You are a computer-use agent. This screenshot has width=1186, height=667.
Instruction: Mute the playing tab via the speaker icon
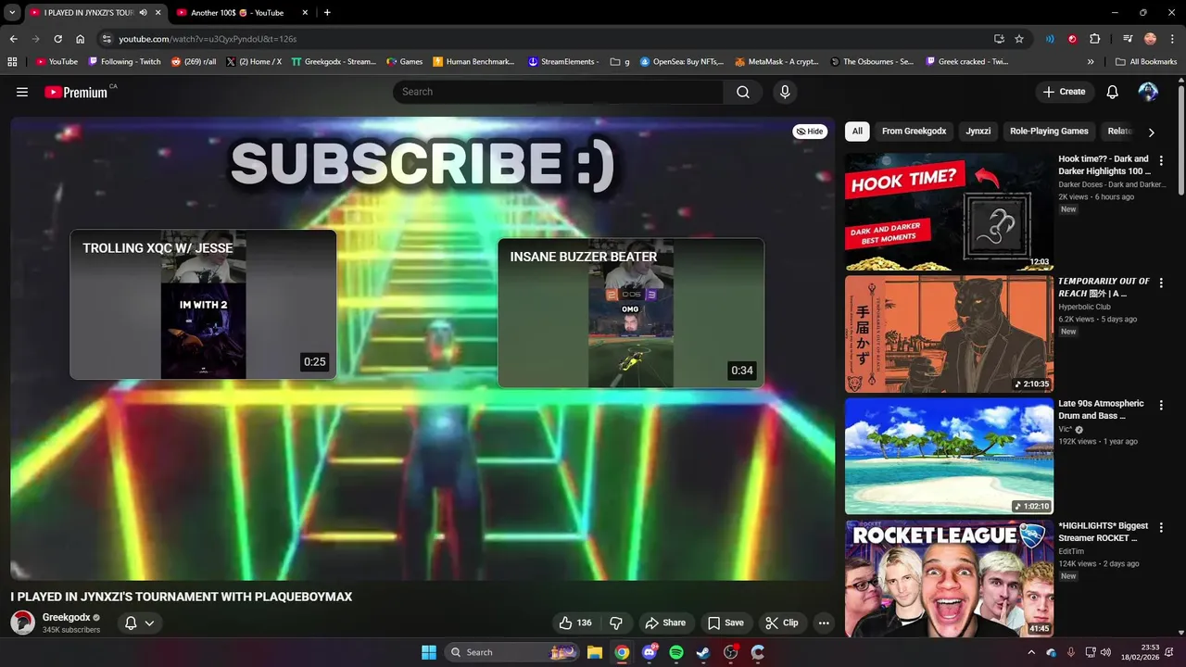(x=143, y=13)
